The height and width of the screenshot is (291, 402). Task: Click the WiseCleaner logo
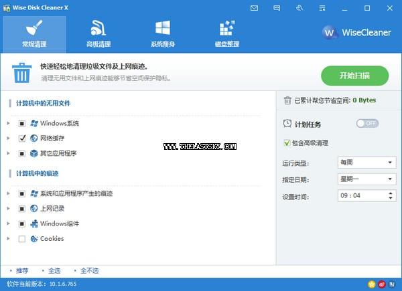(x=356, y=32)
